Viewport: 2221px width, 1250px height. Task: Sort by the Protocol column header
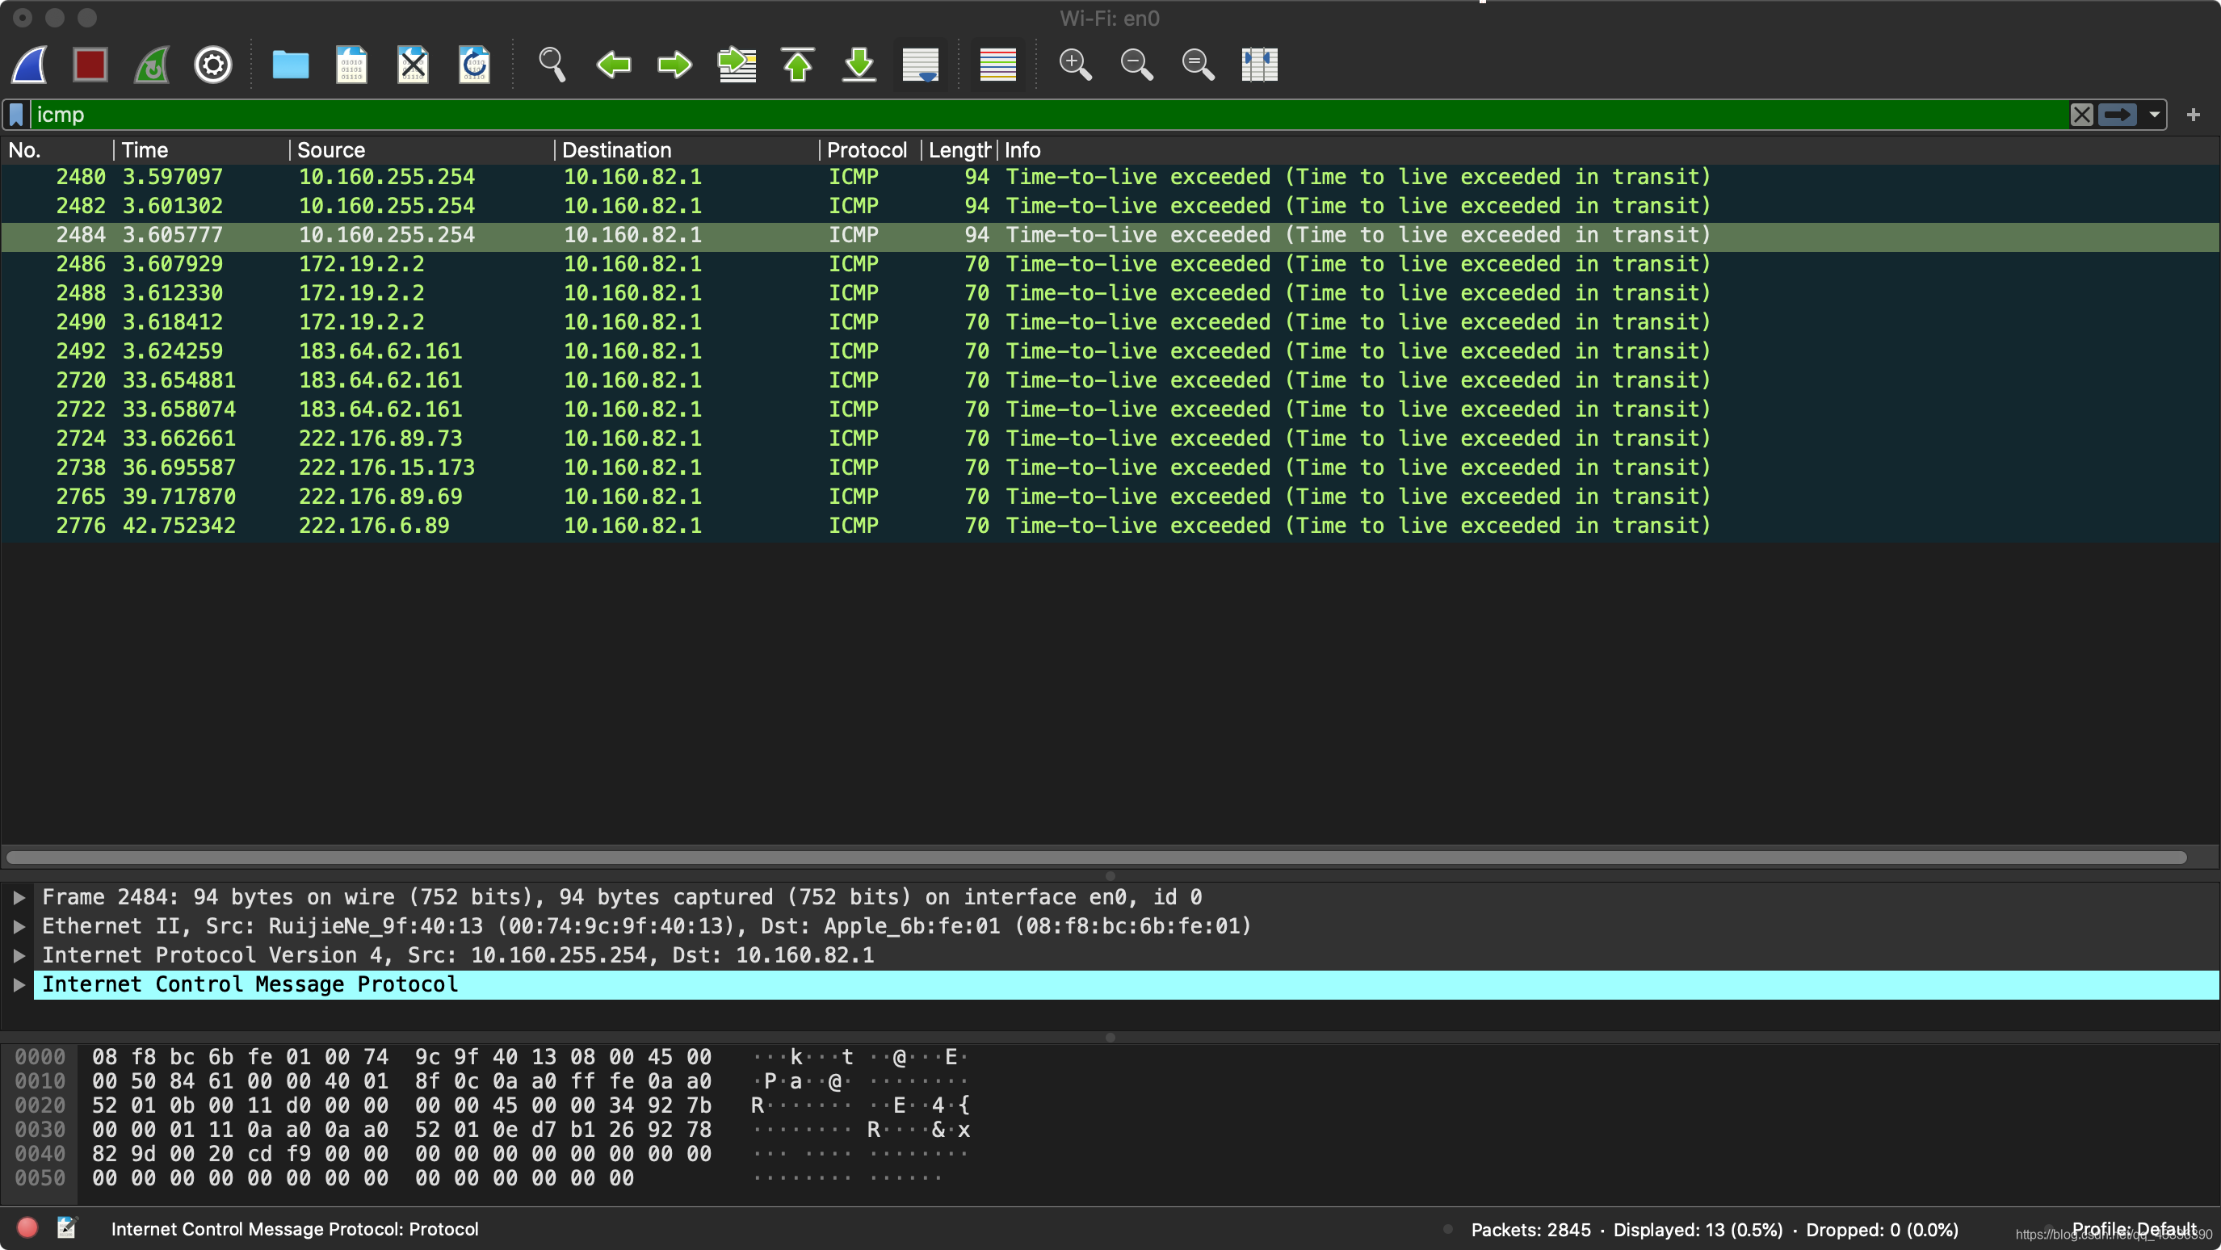[871, 150]
